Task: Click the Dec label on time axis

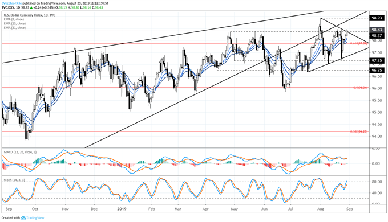Action: (x=94, y=209)
